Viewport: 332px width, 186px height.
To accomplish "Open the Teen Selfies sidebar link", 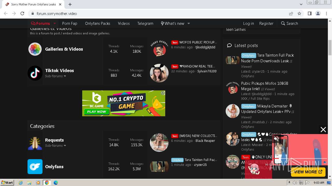I will 236,29.
